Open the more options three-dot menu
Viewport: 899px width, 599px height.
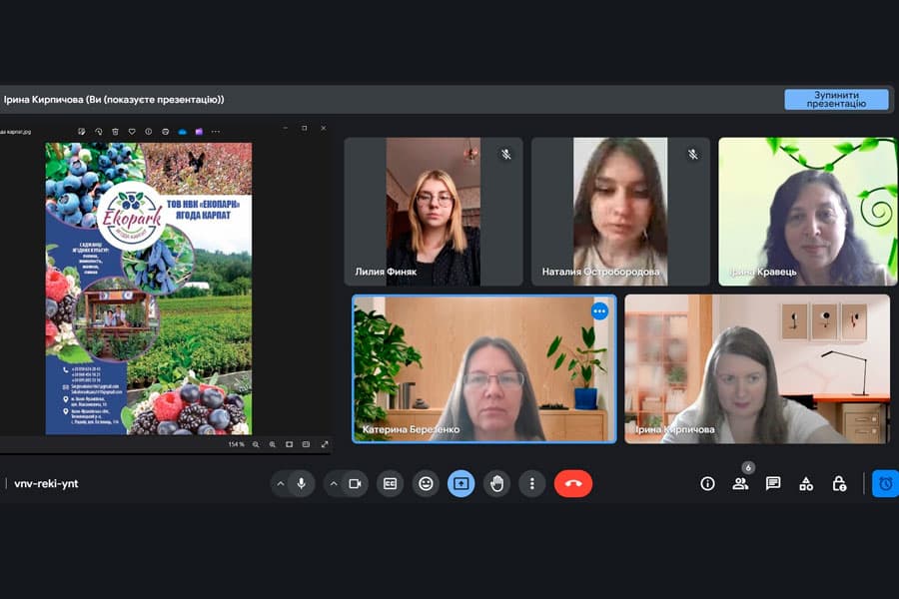532,484
